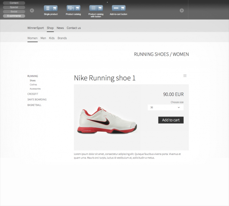Open the Shoes subcategory link
The width and height of the screenshot is (229, 206).
click(x=33, y=80)
